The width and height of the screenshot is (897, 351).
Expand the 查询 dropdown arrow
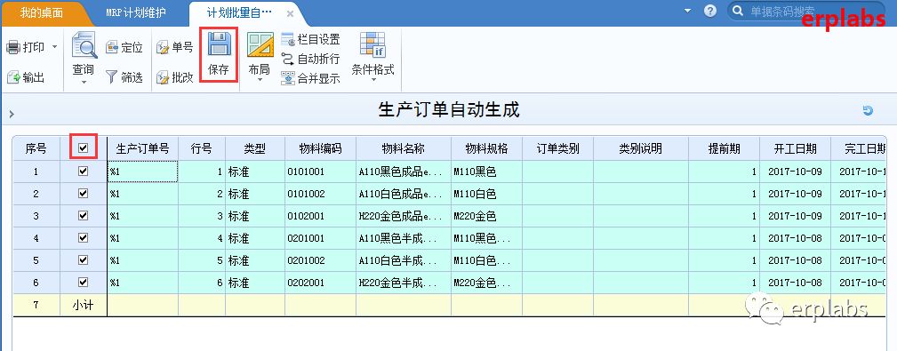pyautogui.click(x=84, y=83)
